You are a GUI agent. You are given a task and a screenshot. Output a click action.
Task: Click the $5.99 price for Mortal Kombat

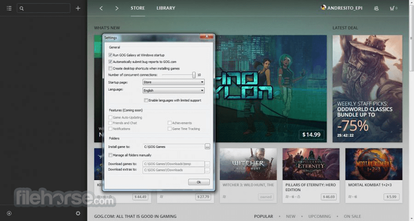point(391,197)
